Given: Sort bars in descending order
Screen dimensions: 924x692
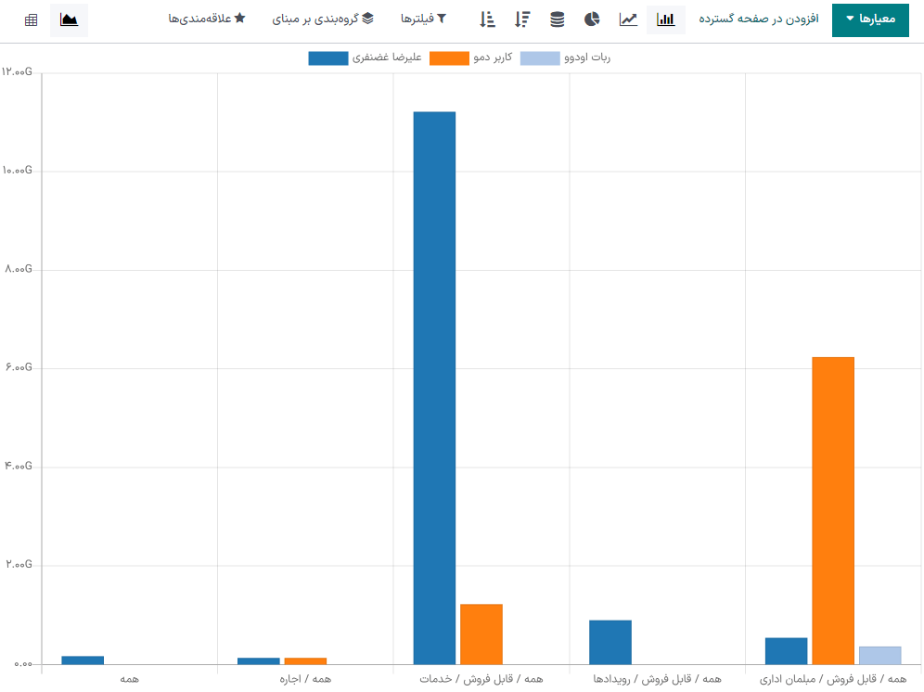Looking at the screenshot, I should [522, 19].
